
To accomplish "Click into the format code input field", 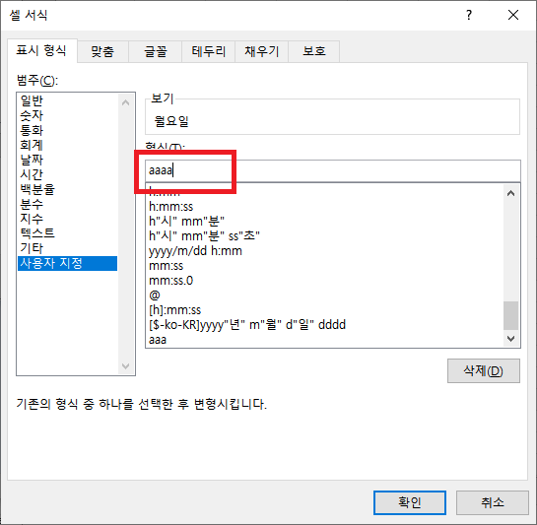I will (x=332, y=170).
